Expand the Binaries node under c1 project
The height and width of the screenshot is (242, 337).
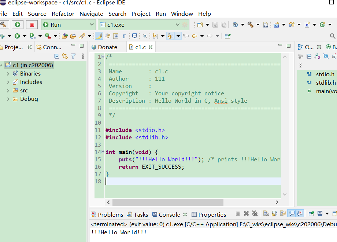[8, 73]
